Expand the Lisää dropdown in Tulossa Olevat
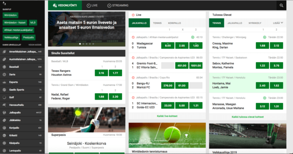 click(278, 23)
